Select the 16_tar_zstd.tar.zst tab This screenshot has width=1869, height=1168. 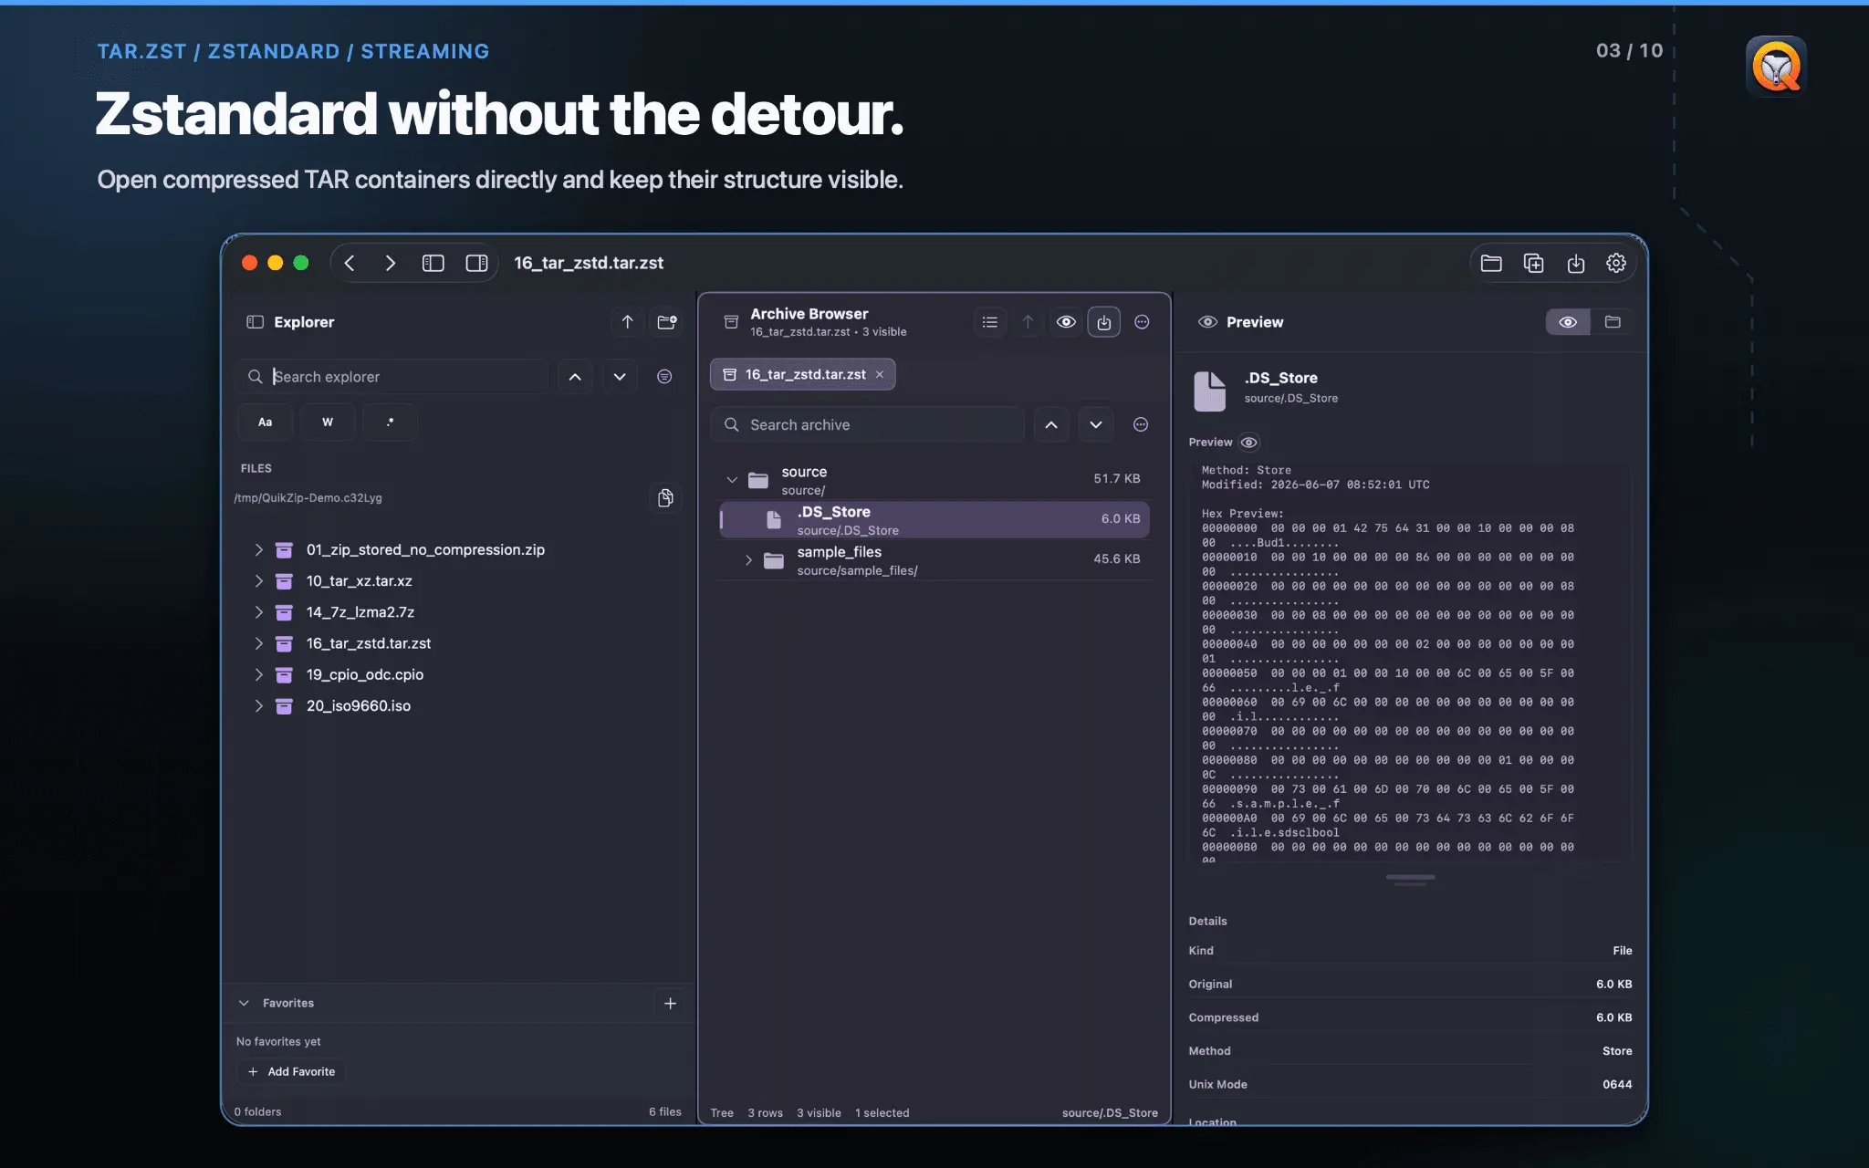click(x=805, y=375)
